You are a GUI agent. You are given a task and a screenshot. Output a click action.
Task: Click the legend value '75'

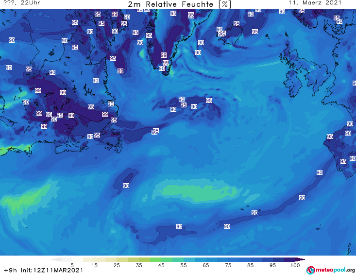click(228, 265)
